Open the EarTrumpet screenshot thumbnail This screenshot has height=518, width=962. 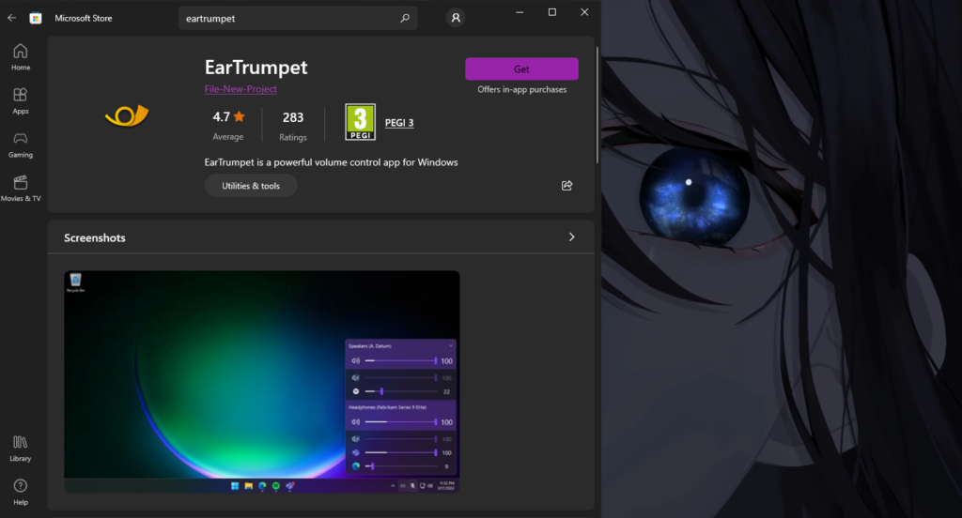point(262,381)
